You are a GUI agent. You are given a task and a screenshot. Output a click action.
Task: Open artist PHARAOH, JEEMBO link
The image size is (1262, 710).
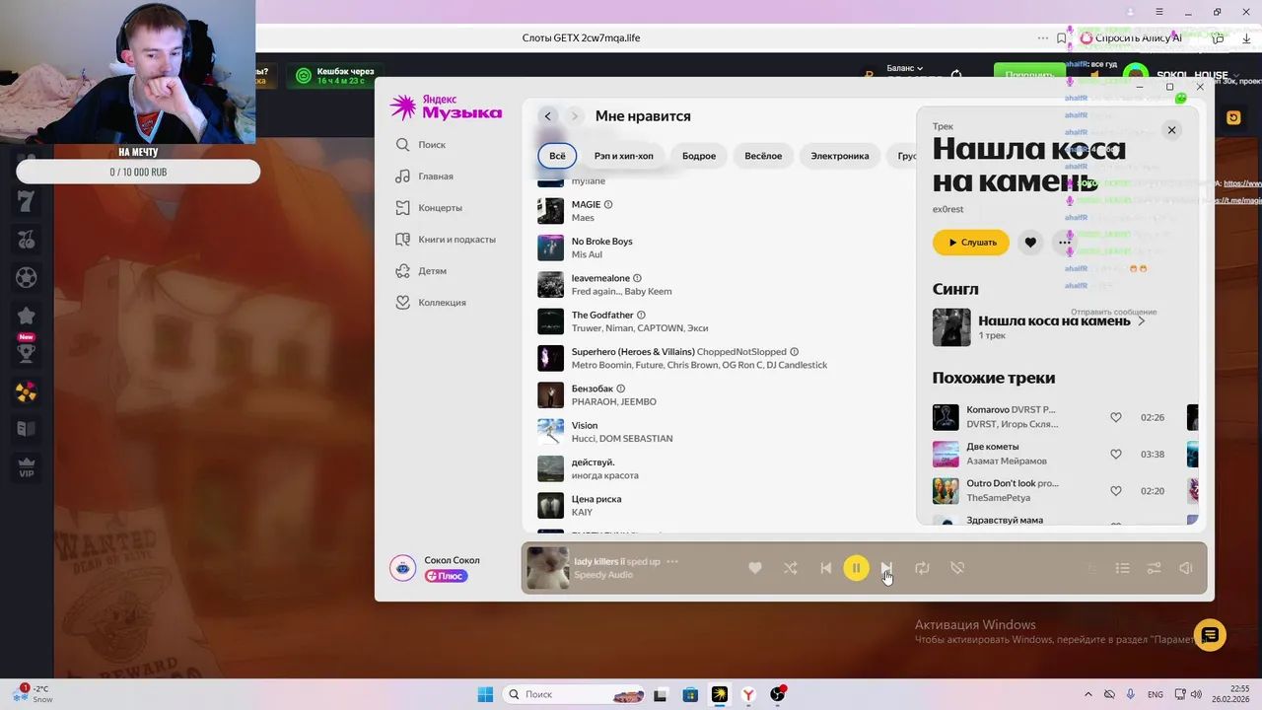pos(613,402)
